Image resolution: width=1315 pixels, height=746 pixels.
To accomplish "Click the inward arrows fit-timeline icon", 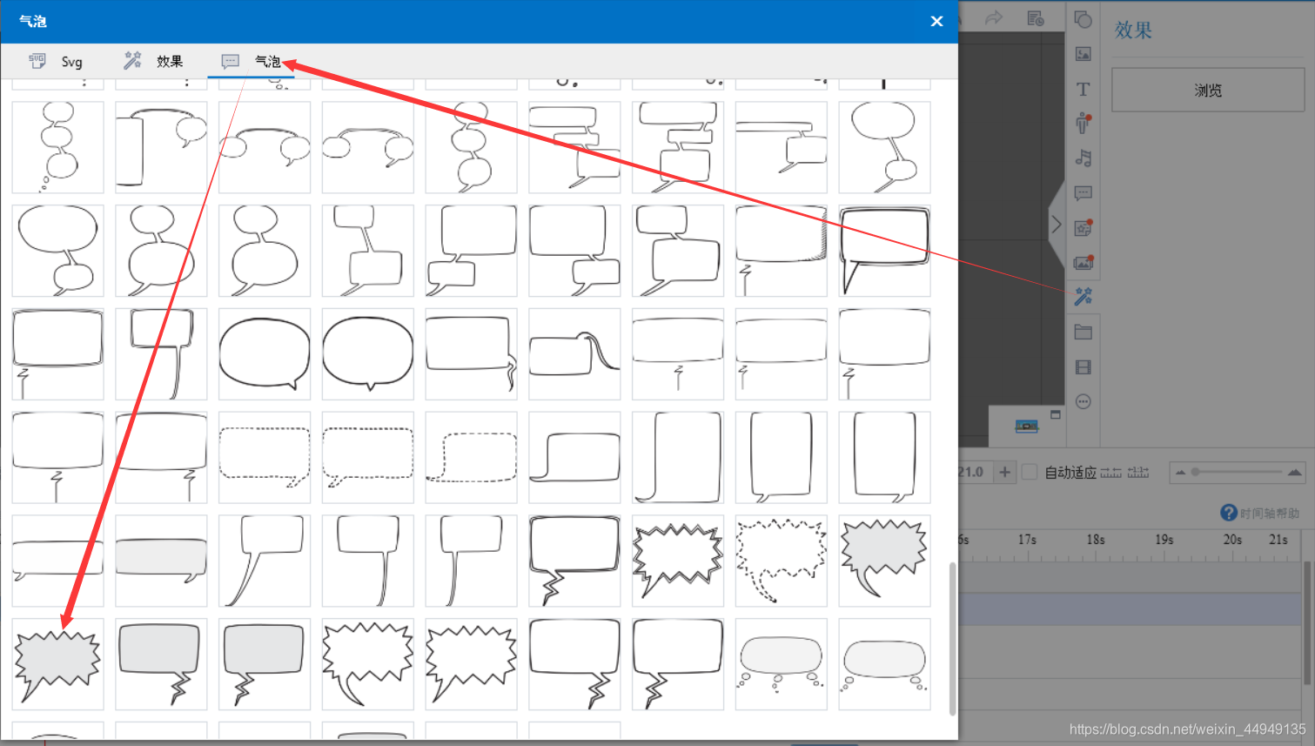I will [1110, 473].
